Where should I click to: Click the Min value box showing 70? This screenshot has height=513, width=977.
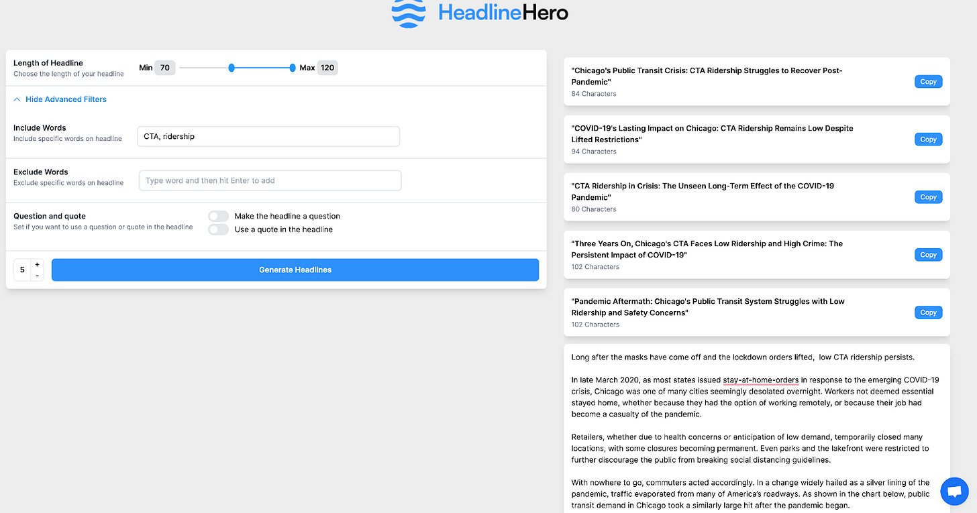click(x=164, y=68)
